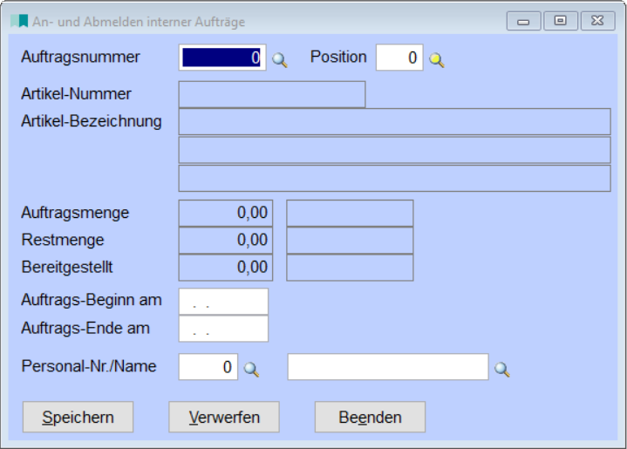This screenshot has height=449, width=627.
Task: Click the personnel name text field
Action: tap(387, 368)
